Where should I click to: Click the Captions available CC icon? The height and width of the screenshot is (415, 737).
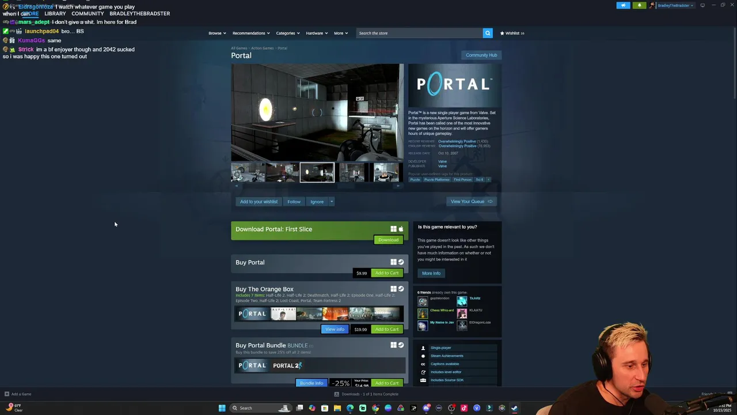(x=423, y=364)
